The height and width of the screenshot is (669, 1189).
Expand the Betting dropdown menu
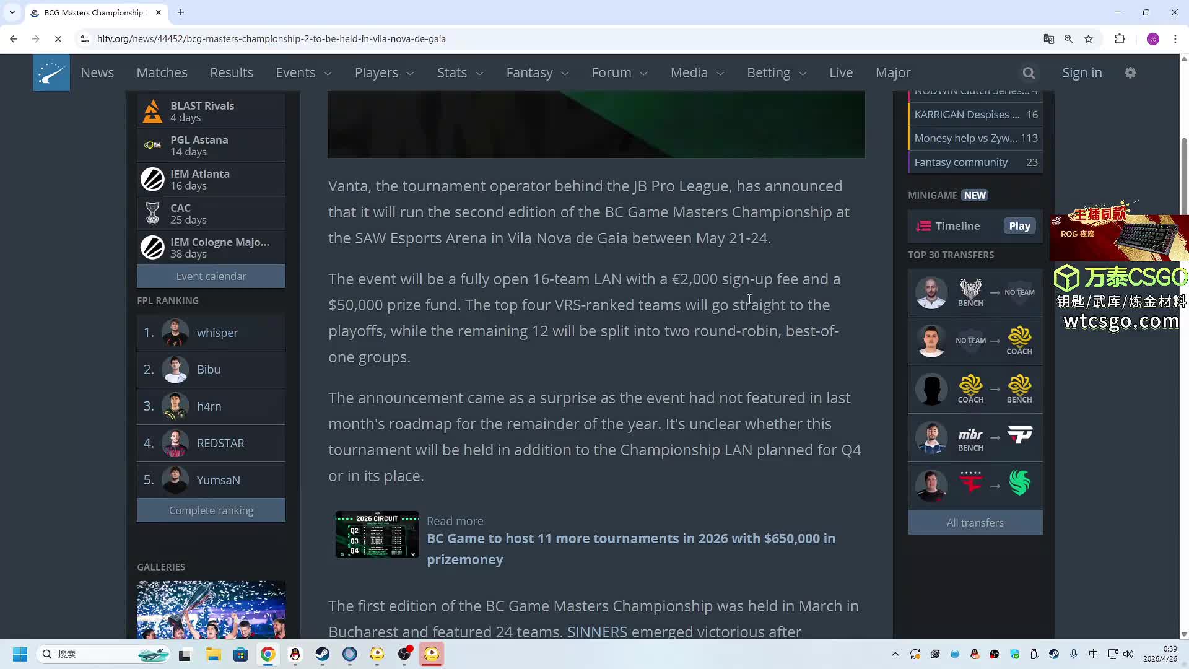pos(776,73)
